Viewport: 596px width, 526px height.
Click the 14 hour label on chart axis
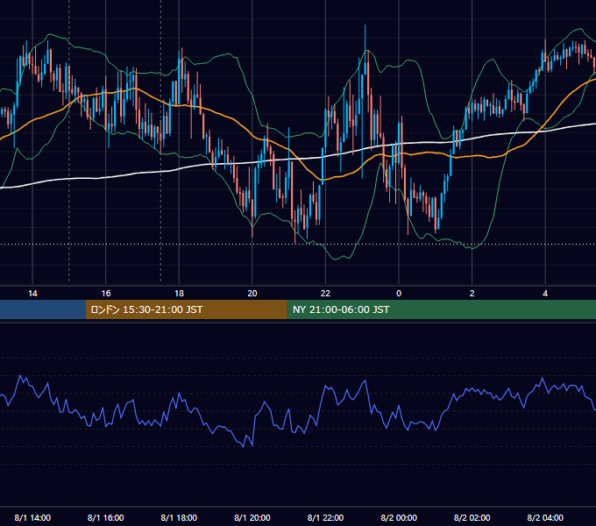coord(32,294)
